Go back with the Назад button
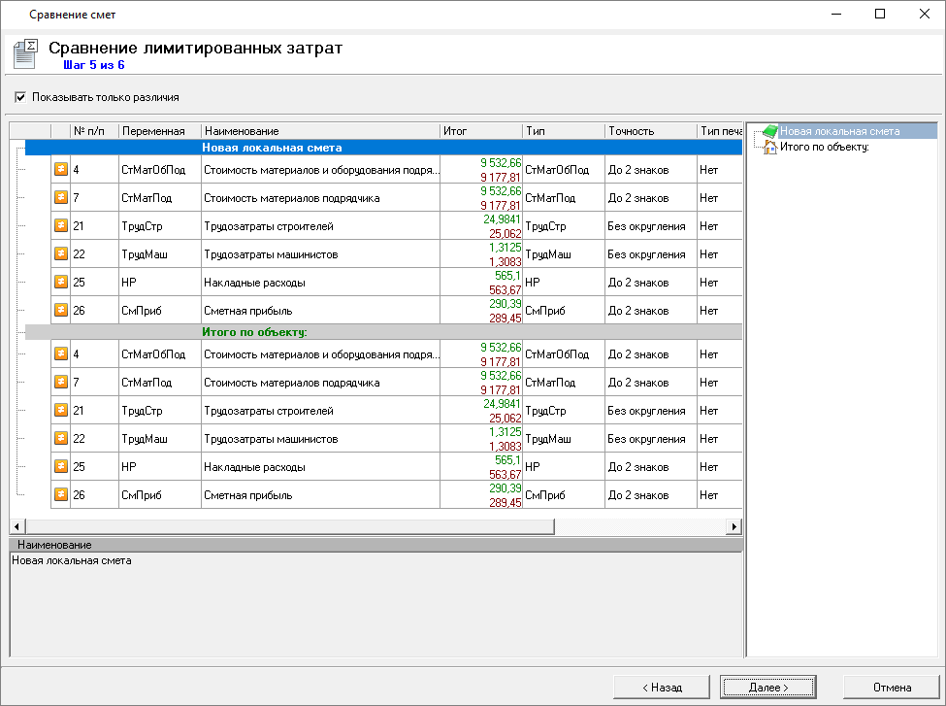Screen dimensions: 946x706 click(x=662, y=687)
